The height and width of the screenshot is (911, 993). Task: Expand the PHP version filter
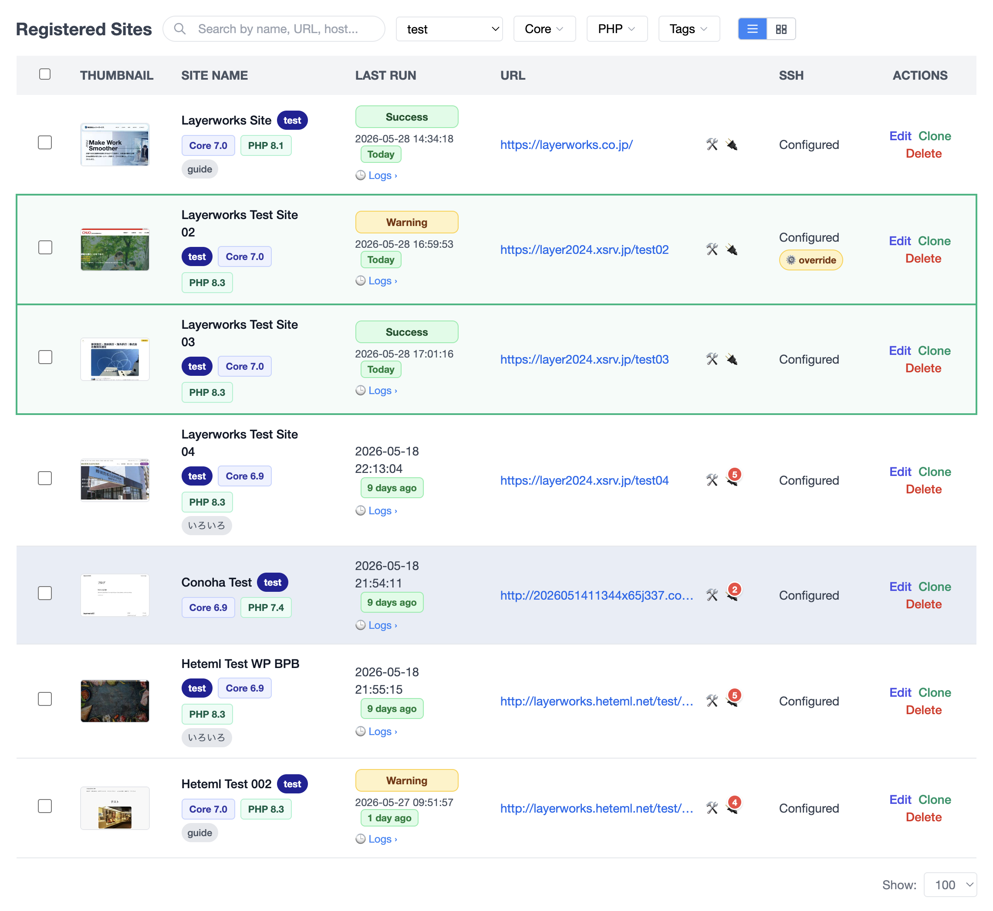coord(617,29)
